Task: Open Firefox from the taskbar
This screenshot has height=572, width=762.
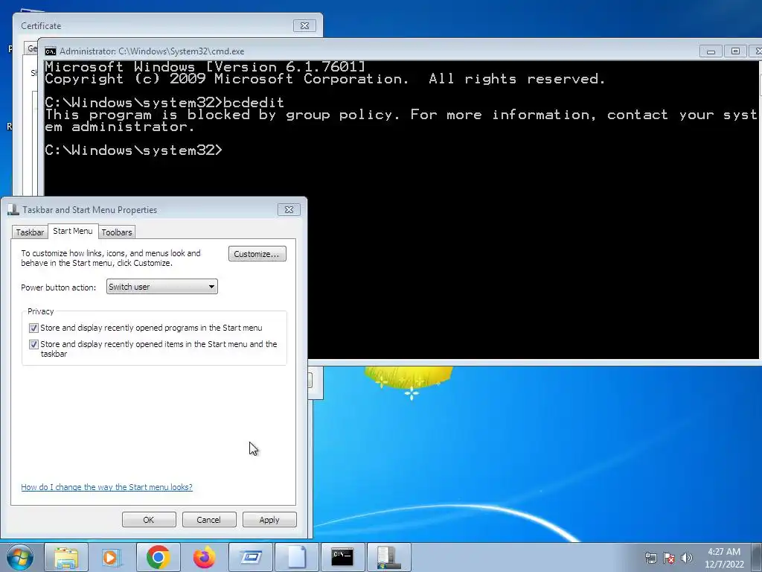Action: tap(204, 557)
